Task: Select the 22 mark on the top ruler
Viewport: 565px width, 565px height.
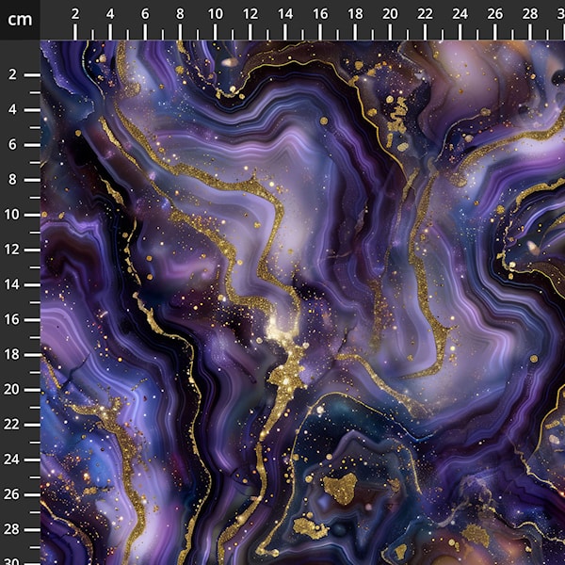Action: pos(425,15)
